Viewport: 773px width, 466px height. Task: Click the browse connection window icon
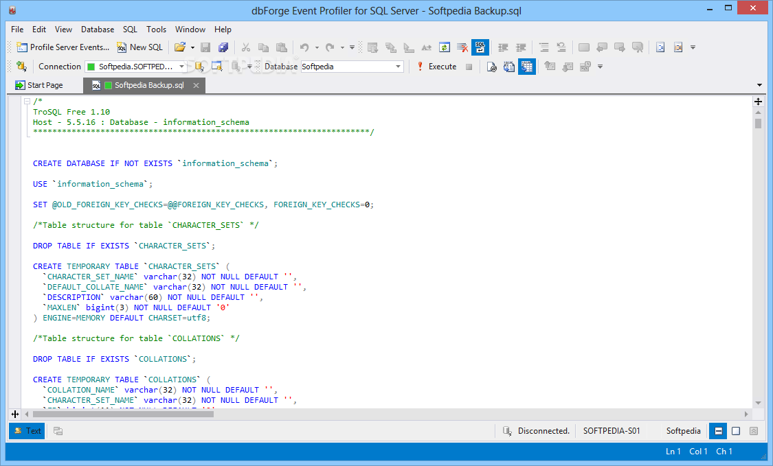(216, 67)
